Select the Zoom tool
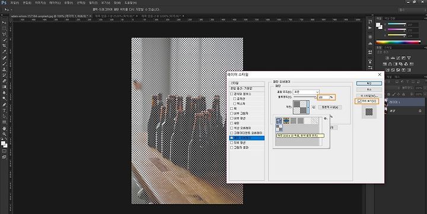The height and width of the screenshot is (214, 427). (x=4, y=134)
